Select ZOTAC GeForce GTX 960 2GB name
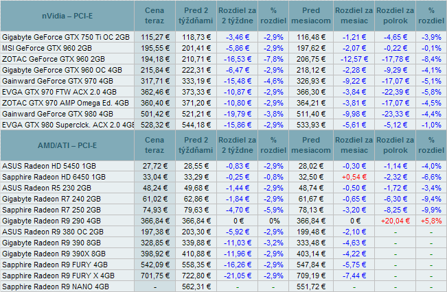This screenshot has height=292, width=447. coord(54,59)
